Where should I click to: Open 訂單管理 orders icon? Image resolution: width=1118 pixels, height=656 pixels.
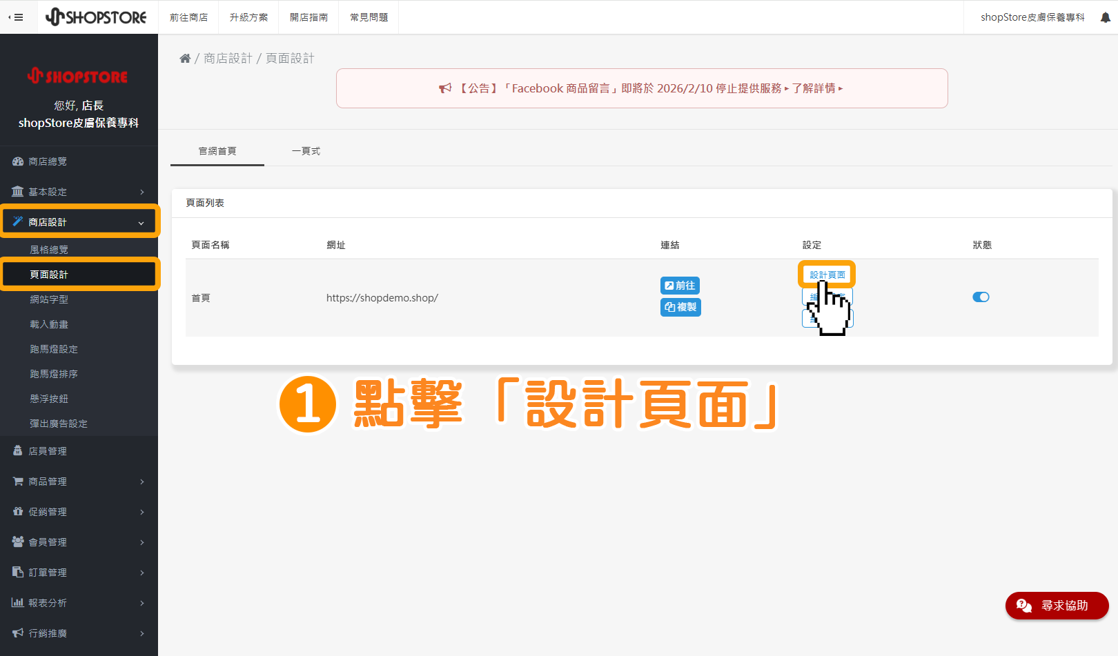point(17,572)
